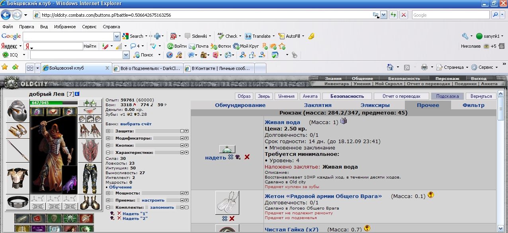Click the gloves equipment slot
This screenshot has width=508, height=233.
(x=90, y=130)
